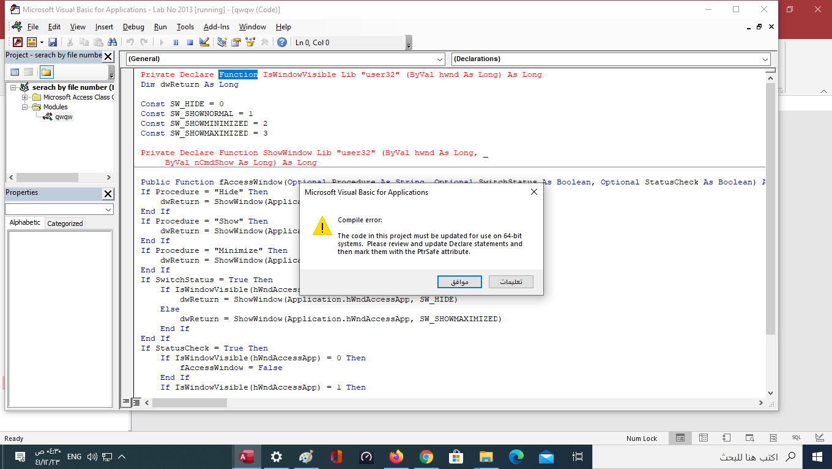The width and height of the screenshot is (832, 469).
Task: Open Toolbox hammer and wrench icon
Action: click(264, 42)
